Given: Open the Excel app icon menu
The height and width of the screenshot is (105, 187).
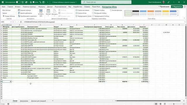Looking at the screenshot, I should [x=3, y=2].
